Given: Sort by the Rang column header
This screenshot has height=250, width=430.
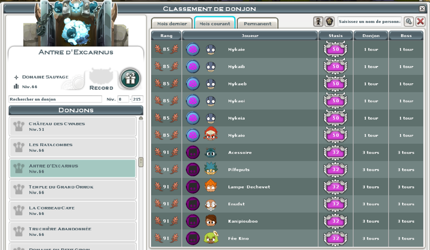Looking at the screenshot, I should point(166,36).
